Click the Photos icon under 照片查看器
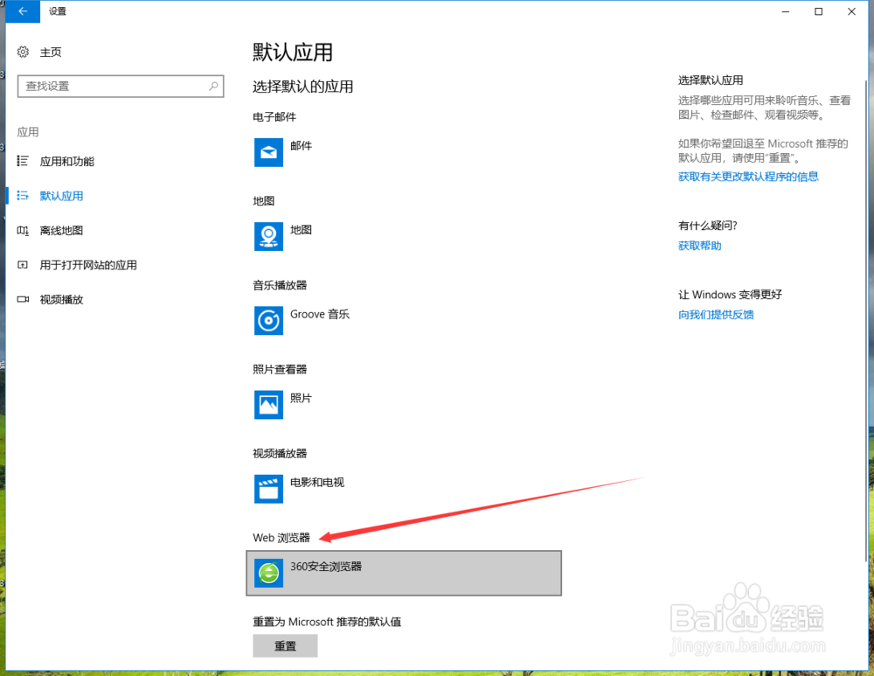Screen dimensions: 874x676 point(268,405)
